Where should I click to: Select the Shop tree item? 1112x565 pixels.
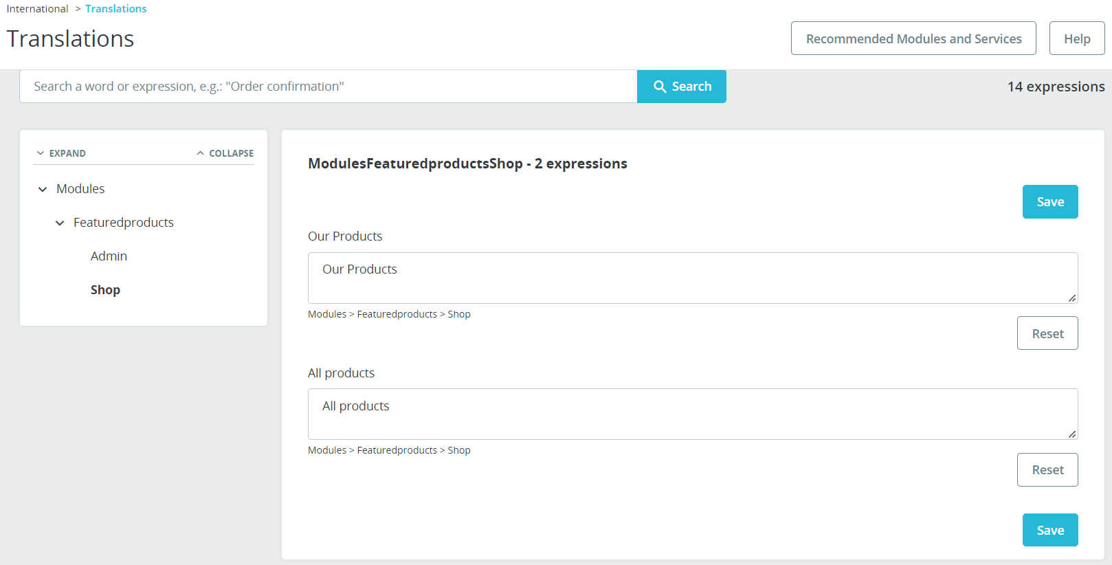(x=105, y=290)
